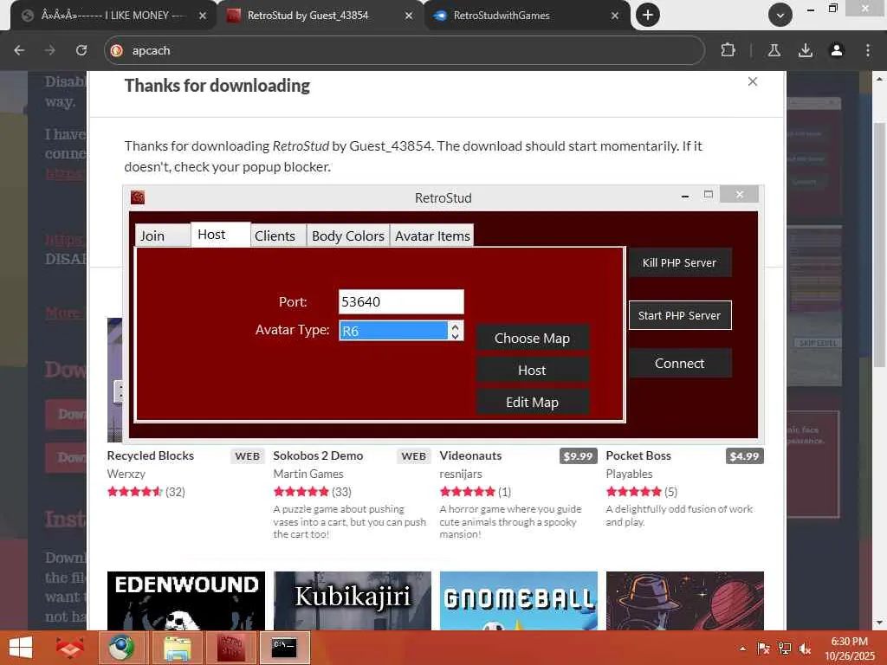Click the Connect button
Screen dimensions: 887x665
[x=680, y=363]
